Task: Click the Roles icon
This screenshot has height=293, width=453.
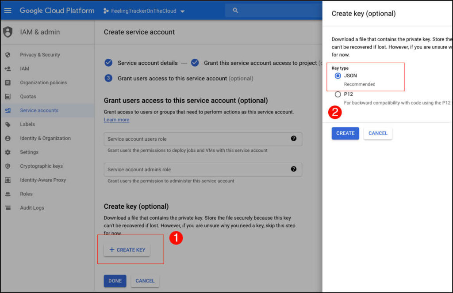Action: coord(8,194)
